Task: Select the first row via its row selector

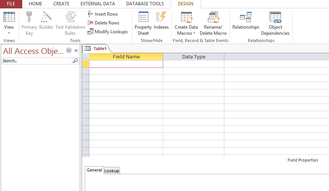Action: pos(86,64)
